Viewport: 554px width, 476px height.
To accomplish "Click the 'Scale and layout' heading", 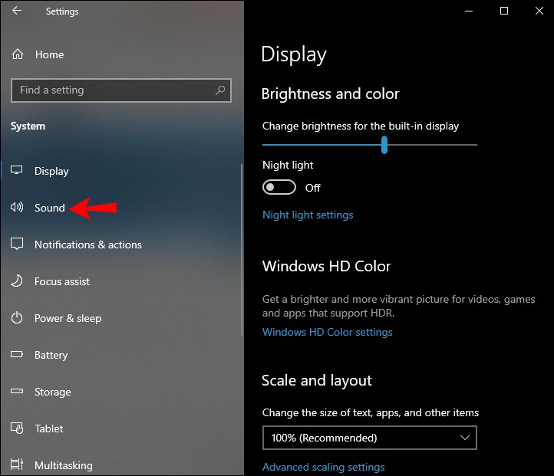I will pos(317,381).
